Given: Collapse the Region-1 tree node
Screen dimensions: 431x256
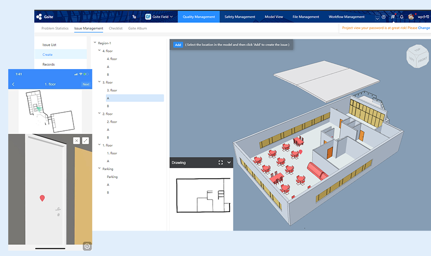Looking at the screenshot, I should (x=95, y=43).
